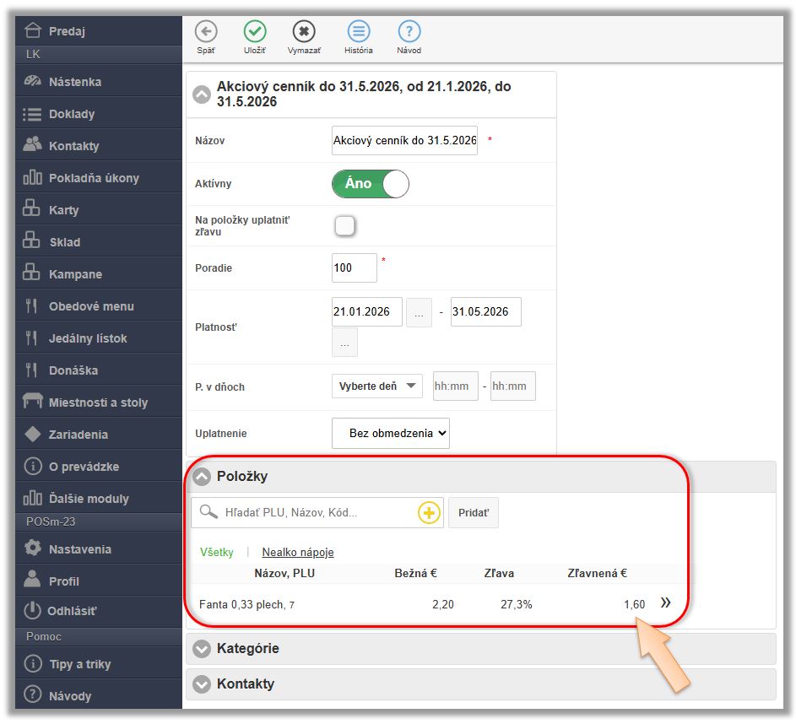796x724 pixels.
Task: Open the 'Vyberte deň' dropdown
Action: tap(376, 386)
